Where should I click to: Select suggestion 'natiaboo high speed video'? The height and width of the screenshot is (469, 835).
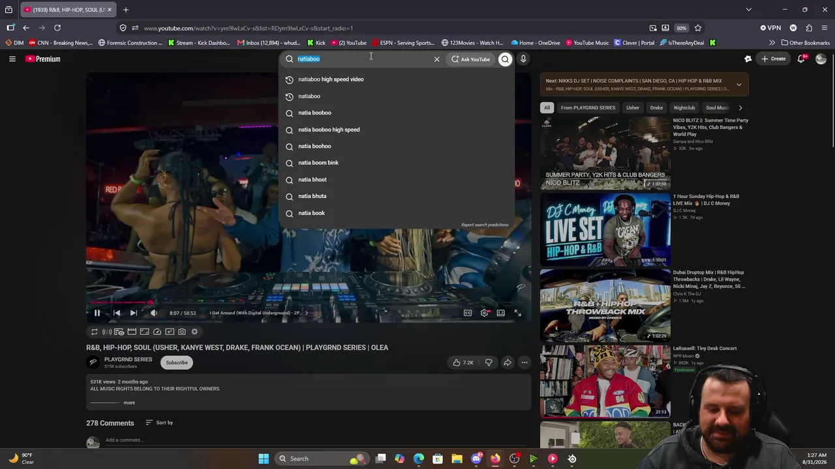[x=397, y=79]
